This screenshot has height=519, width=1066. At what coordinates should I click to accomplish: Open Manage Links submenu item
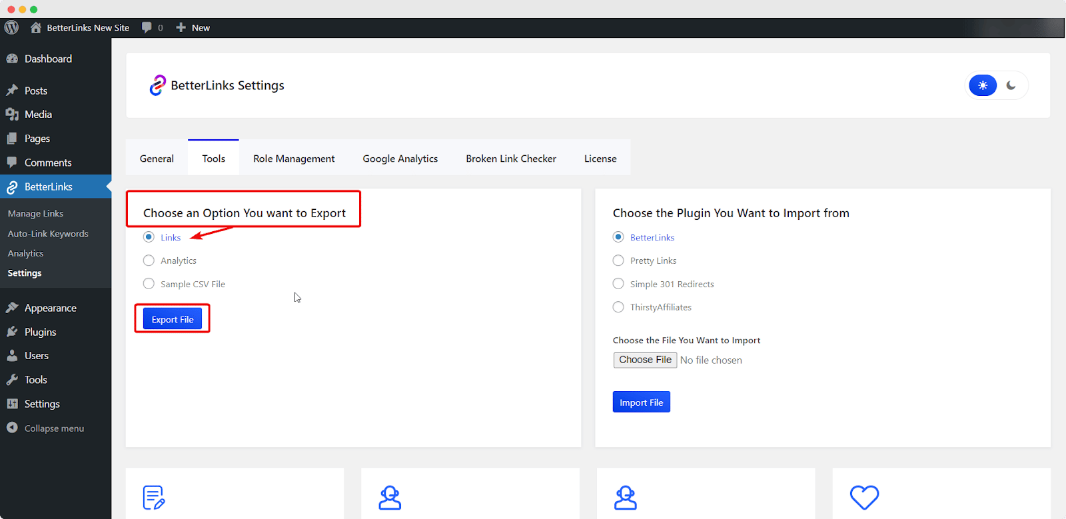[x=35, y=214]
